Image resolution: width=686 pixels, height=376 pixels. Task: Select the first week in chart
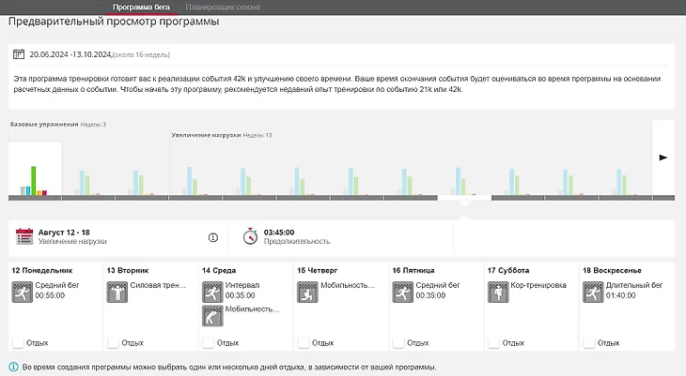click(x=35, y=171)
